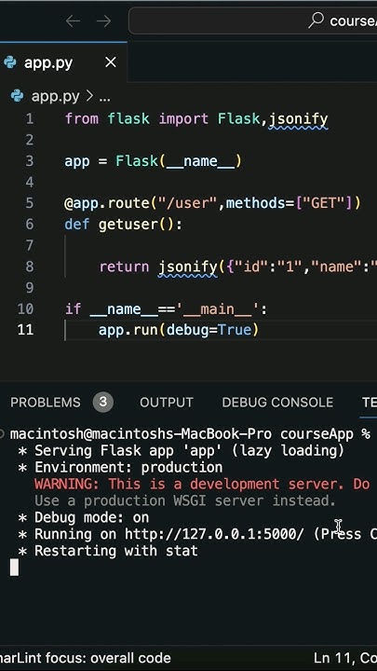Click the Lint focus status bar item

click(x=86, y=657)
